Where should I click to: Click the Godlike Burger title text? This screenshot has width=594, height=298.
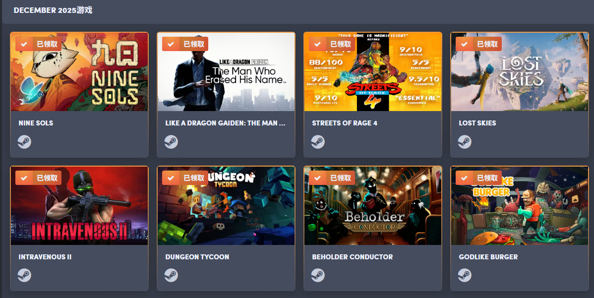[488, 257]
